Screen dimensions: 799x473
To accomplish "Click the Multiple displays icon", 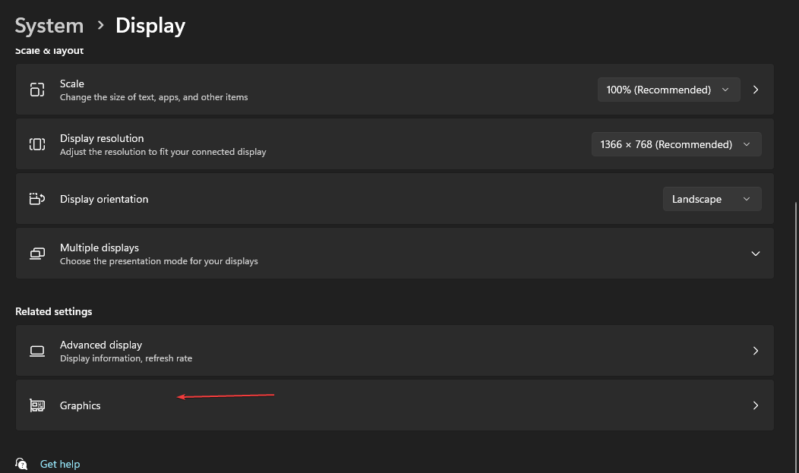I will click(37, 253).
